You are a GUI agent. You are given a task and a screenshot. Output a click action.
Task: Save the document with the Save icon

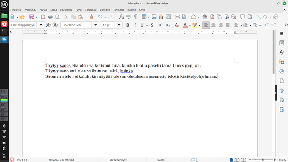coord(31,17)
